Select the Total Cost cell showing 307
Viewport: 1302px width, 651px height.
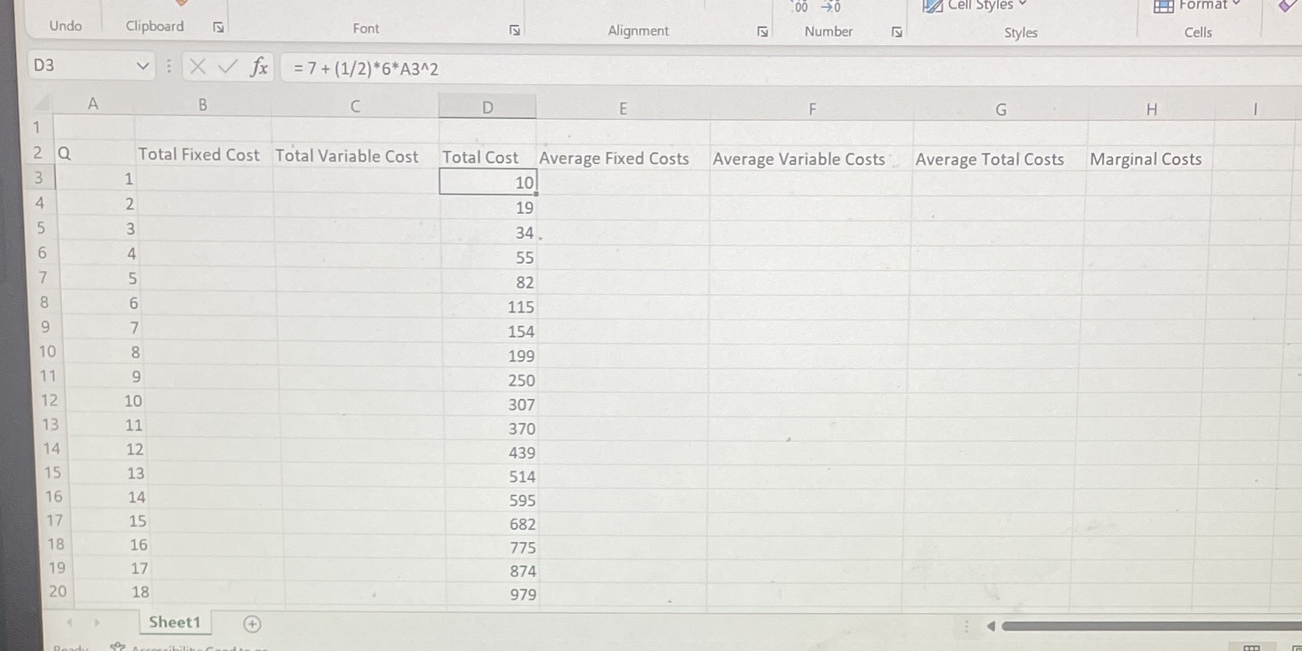492,404
